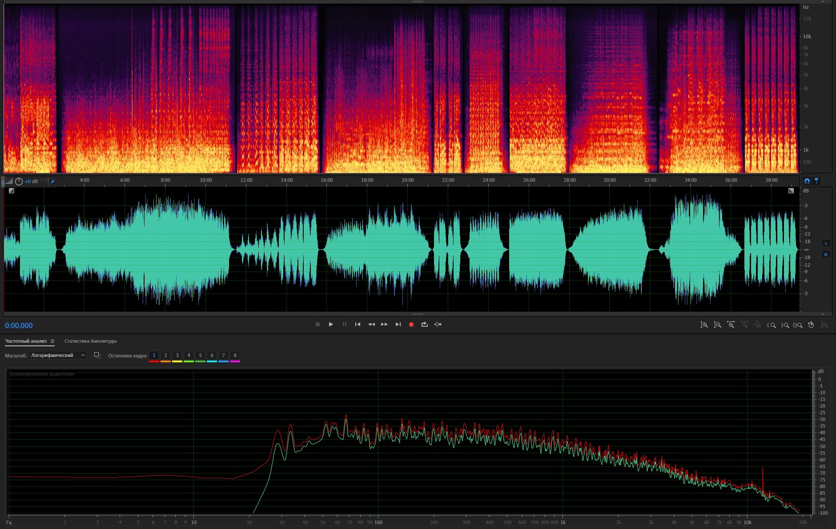Click the Rewind button
Screen dimensions: 836x529
371,325
